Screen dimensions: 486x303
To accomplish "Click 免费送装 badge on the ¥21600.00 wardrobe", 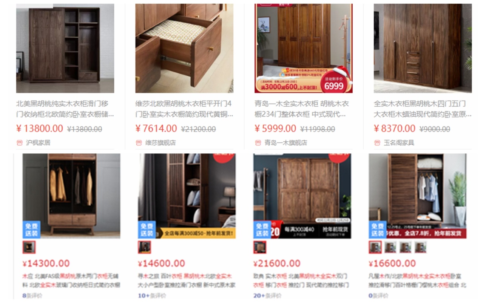I will (262, 230).
